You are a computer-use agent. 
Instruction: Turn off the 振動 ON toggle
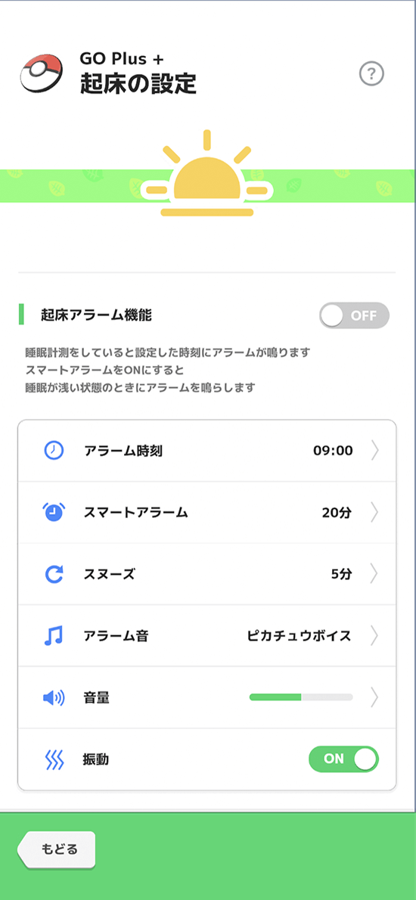pyautogui.click(x=343, y=759)
